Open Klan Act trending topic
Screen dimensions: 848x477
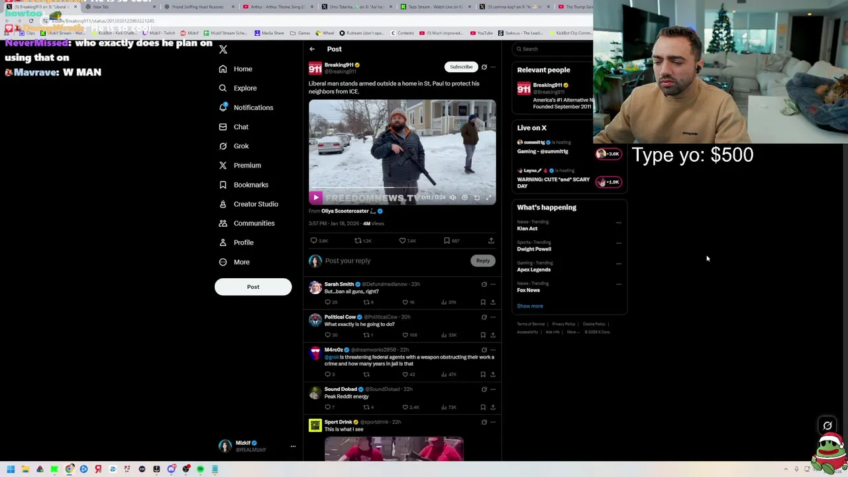click(x=527, y=229)
